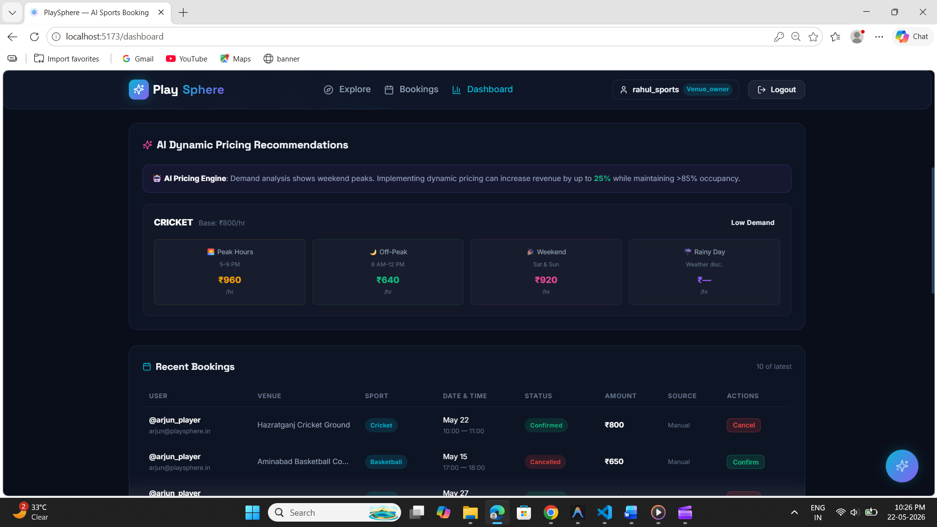The width and height of the screenshot is (937, 527).
Task: Click the '10 of latest' text
Action: click(774, 366)
